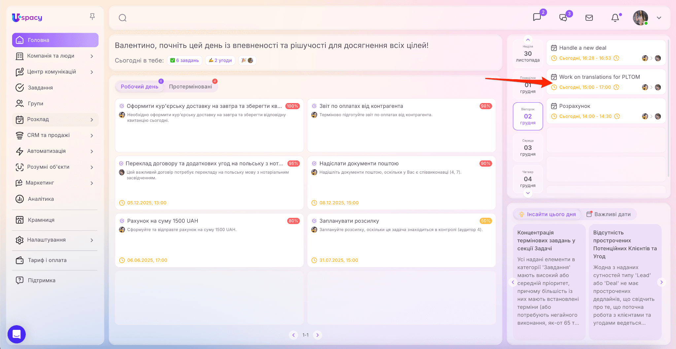Click the 80% progress badge on the invoice task

tap(293, 221)
